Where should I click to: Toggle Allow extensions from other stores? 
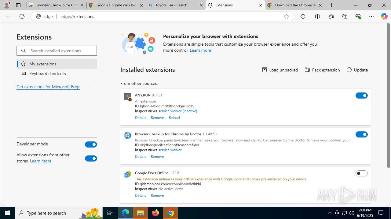coord(91,158)
